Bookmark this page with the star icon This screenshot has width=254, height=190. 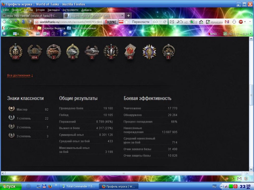[126, 22]
